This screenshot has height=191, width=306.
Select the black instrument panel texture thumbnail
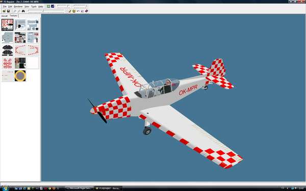tap(8, 50)
